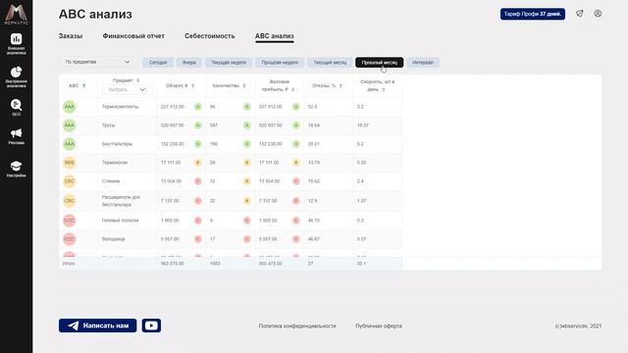Sort by the ABC column arrow
628x353 pixels.
[x=84, y=85]
